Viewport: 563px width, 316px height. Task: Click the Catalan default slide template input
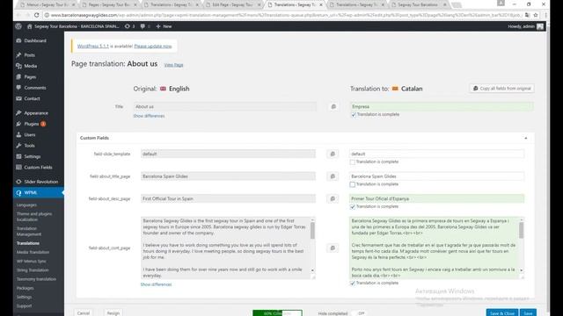(x=436, y=154)
